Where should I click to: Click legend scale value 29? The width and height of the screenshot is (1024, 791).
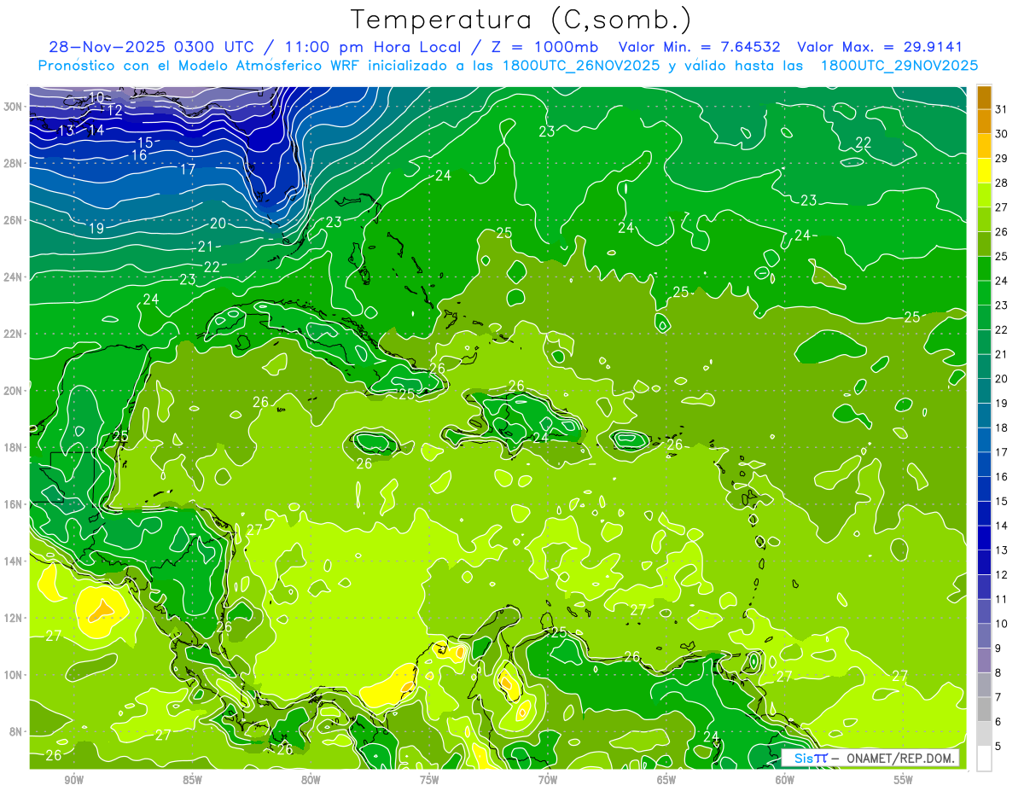pos(1002,158)
